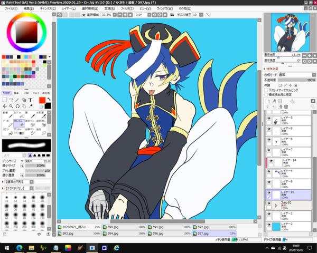Choose the bucket fill tool

[8, 131]
